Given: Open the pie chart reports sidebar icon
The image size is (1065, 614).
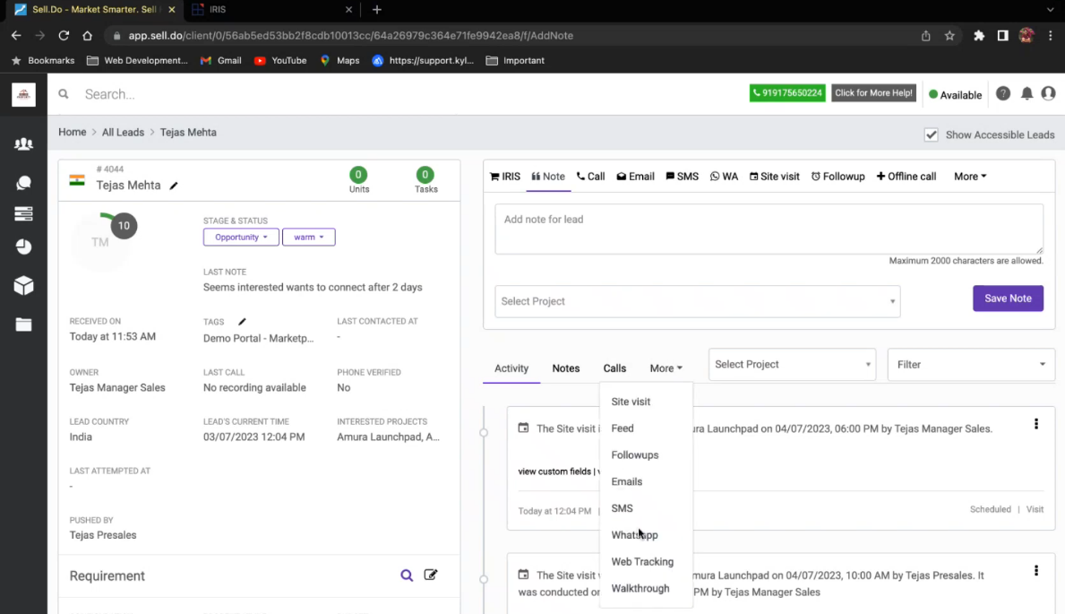Looking at the screenshot, I should point(24,246).
